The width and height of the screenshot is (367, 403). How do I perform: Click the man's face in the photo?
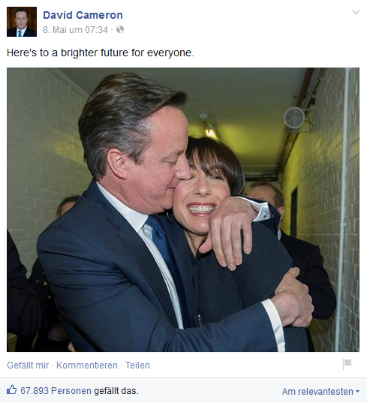pyautogui.click(x=159, y=164)
